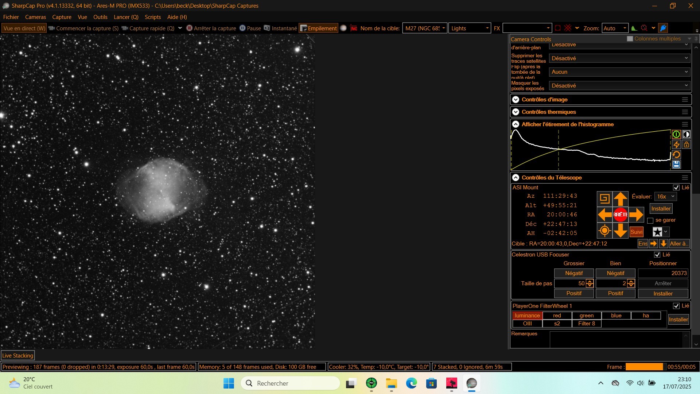This screenshot has height=394, width=700.
Task: Stop mount motion with the red stop button
Action: 620,215
